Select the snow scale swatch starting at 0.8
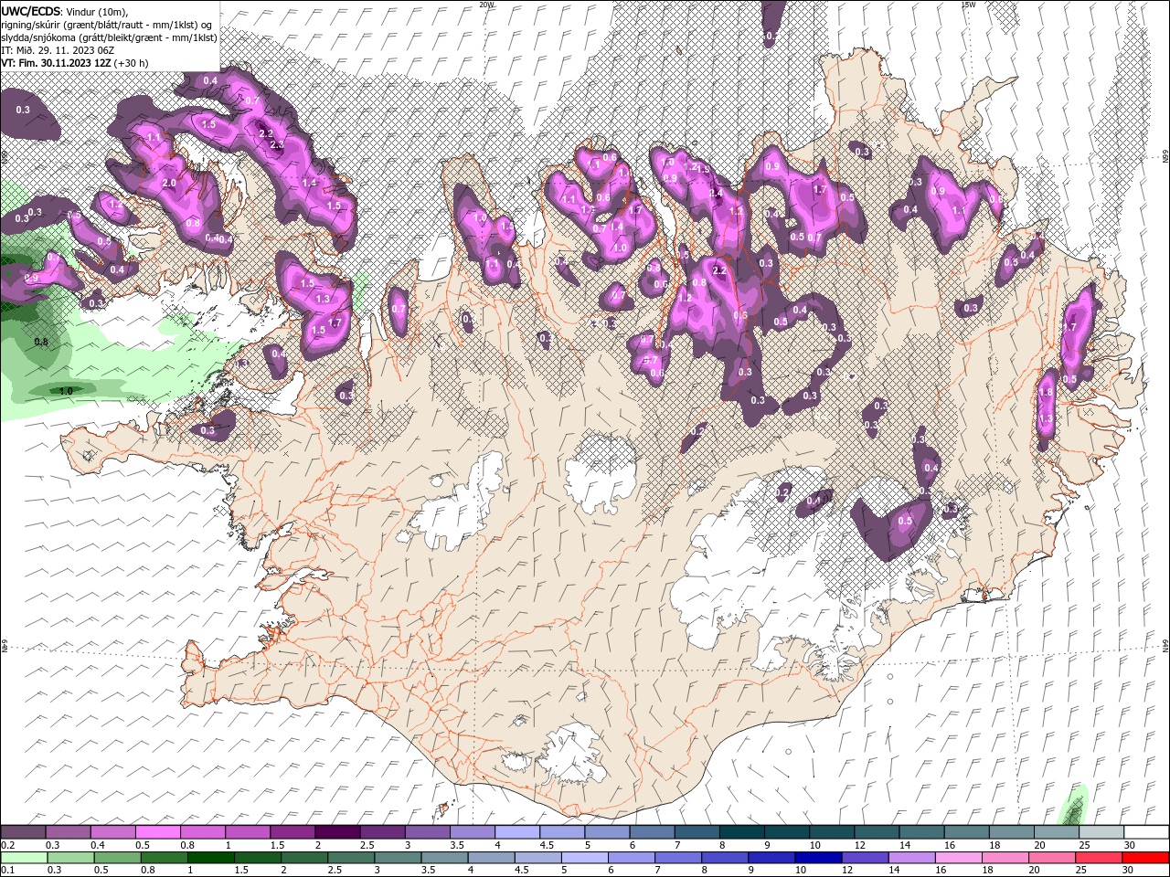This screenshot has width=1170, height=877. coord(203,832)
